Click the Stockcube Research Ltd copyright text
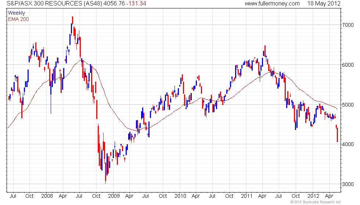The image size is (360, 205). click(x=315, y=202)
